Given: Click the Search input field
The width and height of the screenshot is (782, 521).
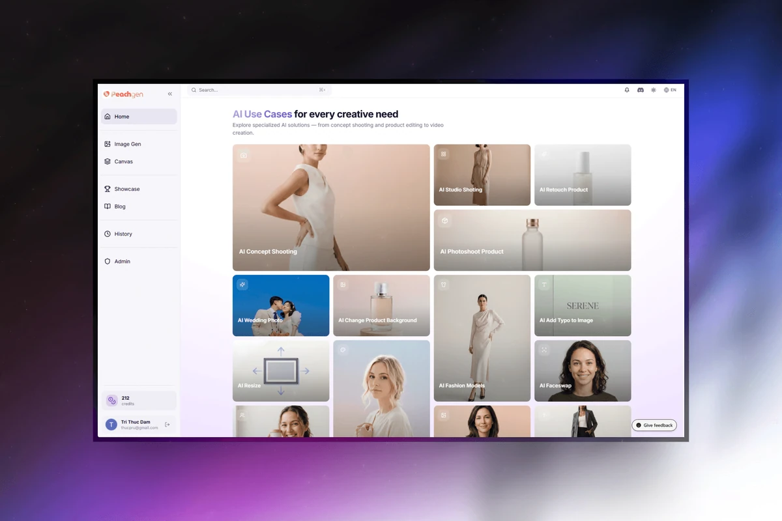Looking at the screenshot, I should [x=259, y=90].
